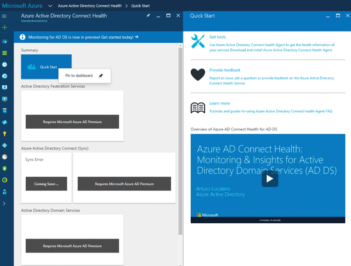Click the Sync Error Coming Soon bar
The width and height of the screenshot is (351, 266).
tap(46, 184)
